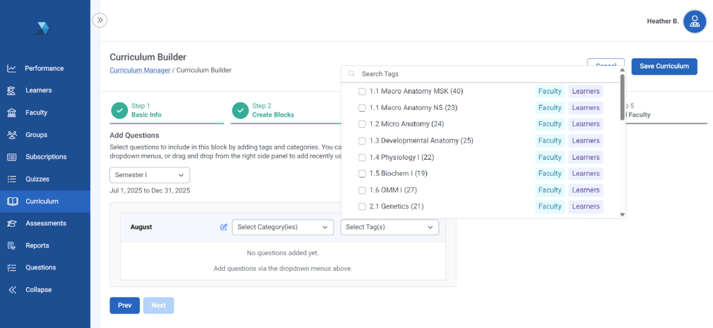Select the 2.1 Genetics tag checkbox
The height and width of the screenshot is (328, 713).
(x=362, y=206)
